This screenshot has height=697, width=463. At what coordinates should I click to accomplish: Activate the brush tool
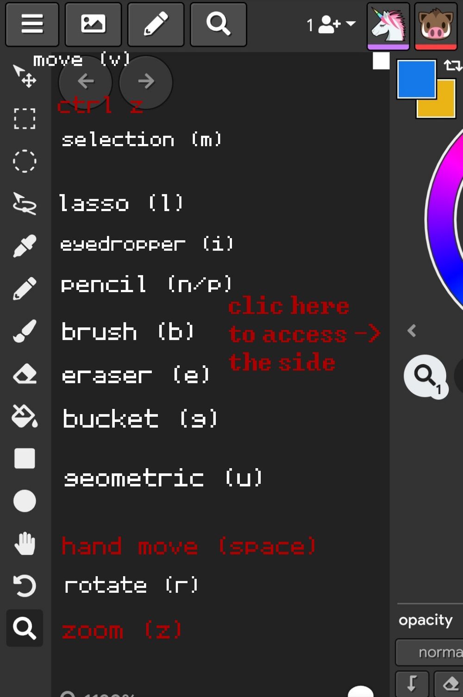click(x=25, y=331)
